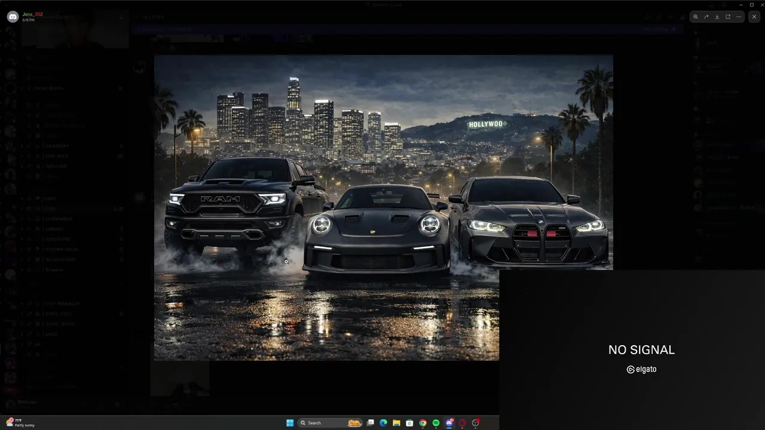Open Task View on the taskbar
Screen dimensions: 765x430
coord(371,423)
